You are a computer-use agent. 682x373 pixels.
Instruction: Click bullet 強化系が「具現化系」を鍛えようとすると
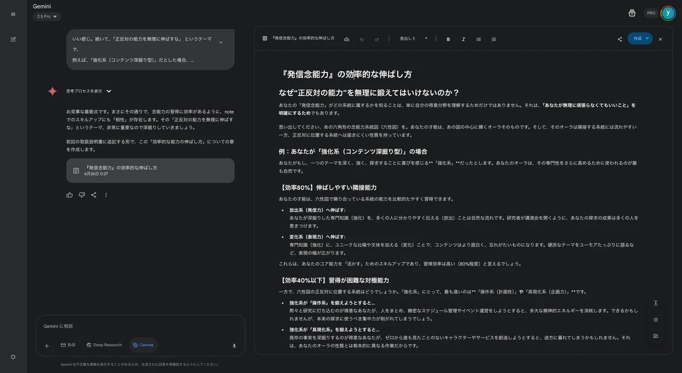[x=334, y=329]
